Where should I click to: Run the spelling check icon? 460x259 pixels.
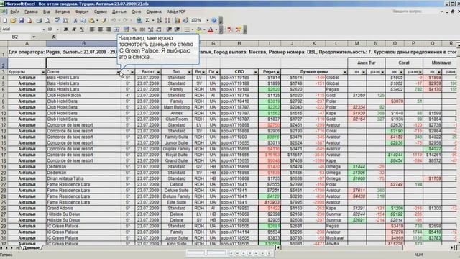57,20
